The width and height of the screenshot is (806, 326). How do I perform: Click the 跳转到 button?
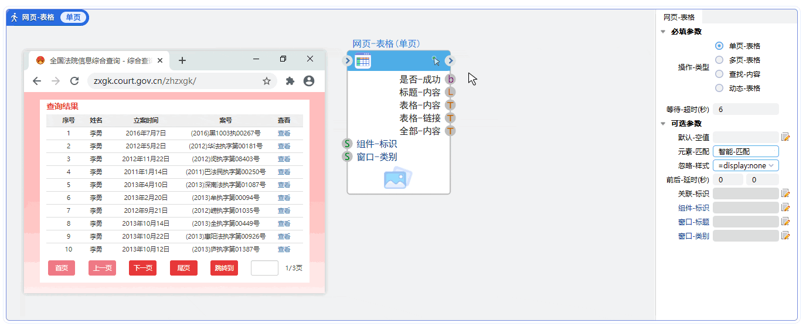tap(224, 268)
